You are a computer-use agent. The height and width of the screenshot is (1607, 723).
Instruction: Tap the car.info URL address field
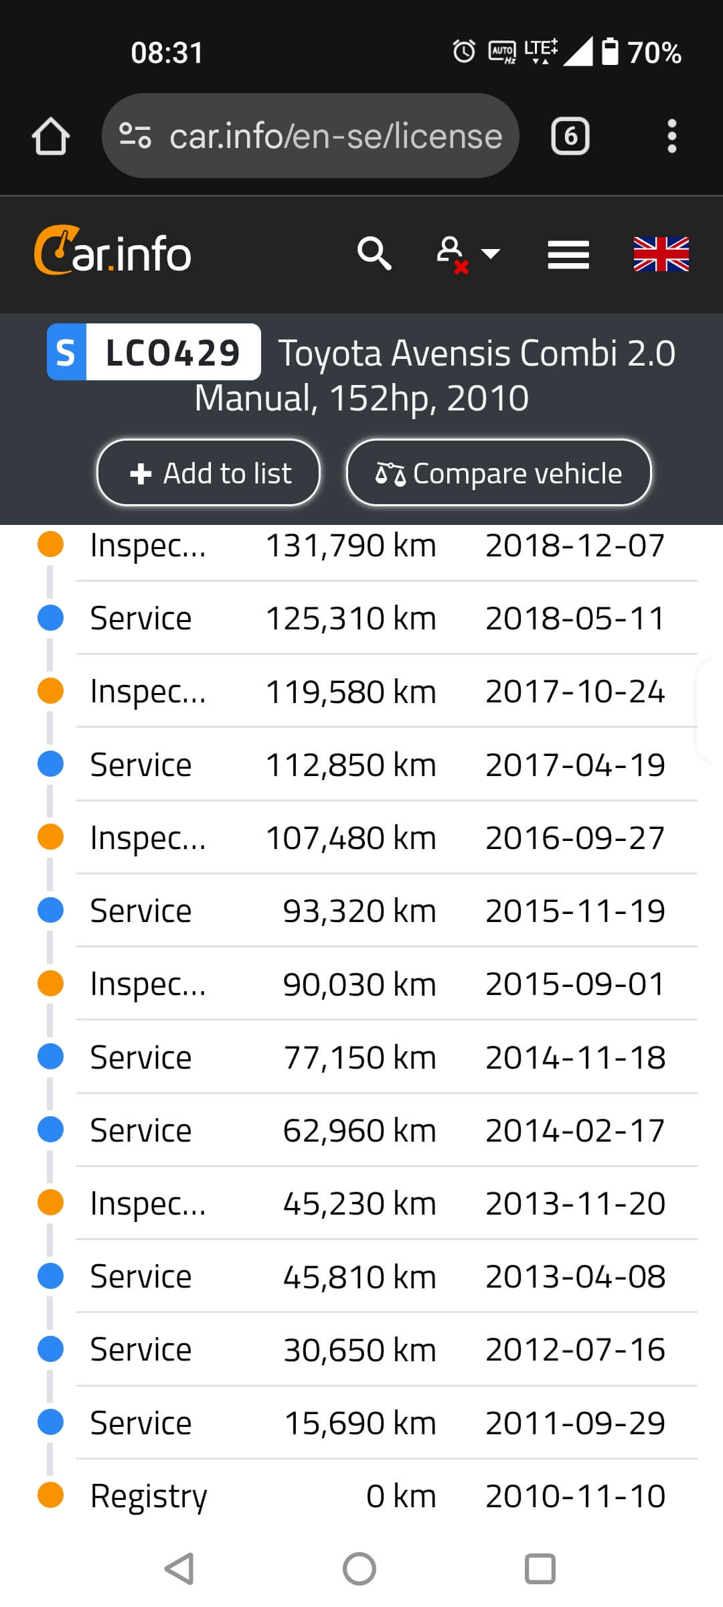tap(335, 137)
